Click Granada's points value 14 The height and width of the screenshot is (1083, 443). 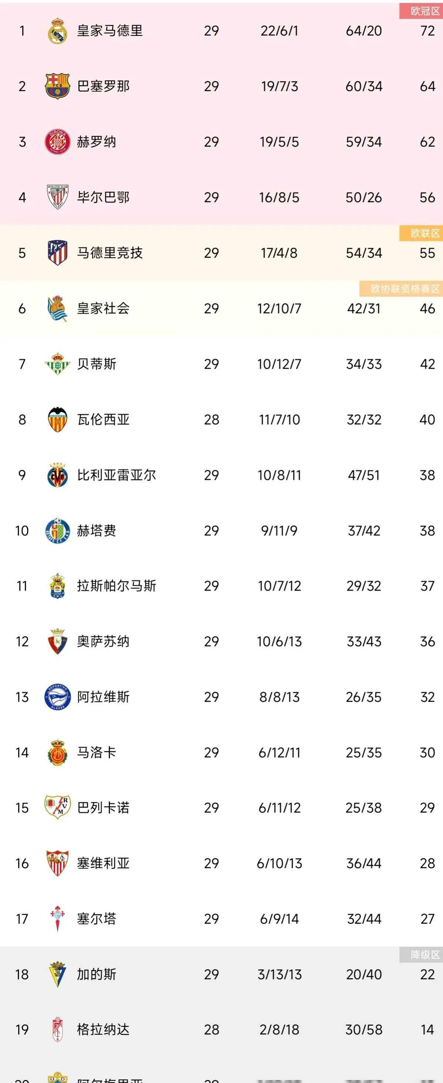[x=427, y=1030]
